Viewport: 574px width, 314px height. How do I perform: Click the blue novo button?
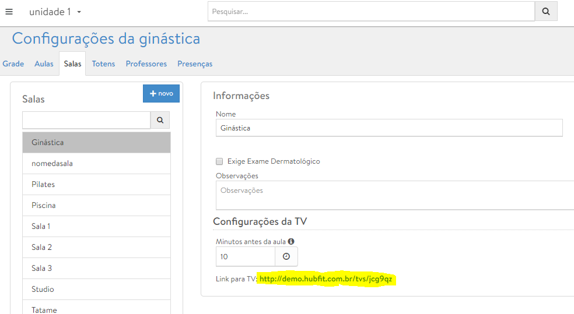[x=161, y=93]
